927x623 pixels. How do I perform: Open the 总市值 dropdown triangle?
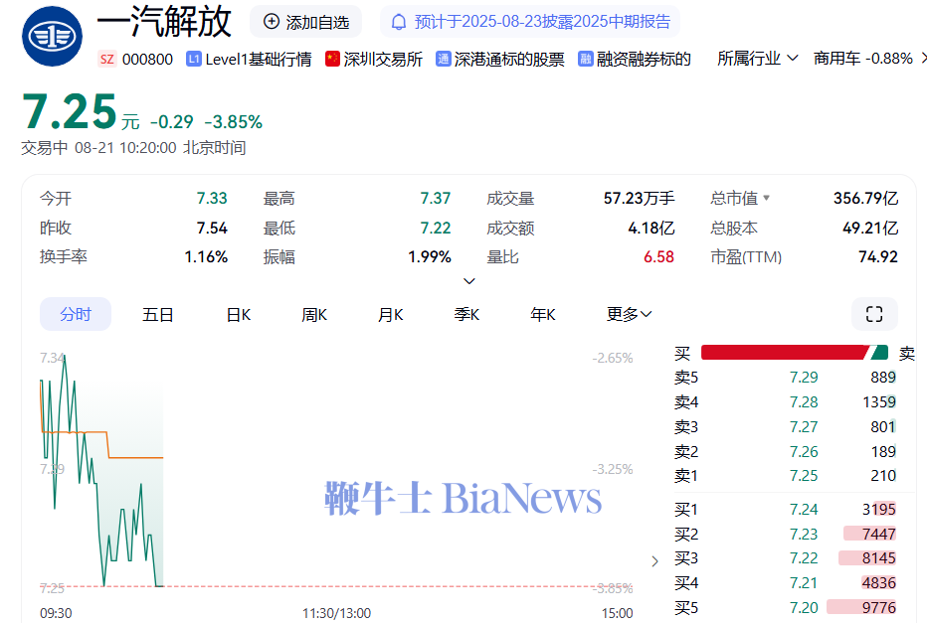pyautogui.click(x=766, y=198)
